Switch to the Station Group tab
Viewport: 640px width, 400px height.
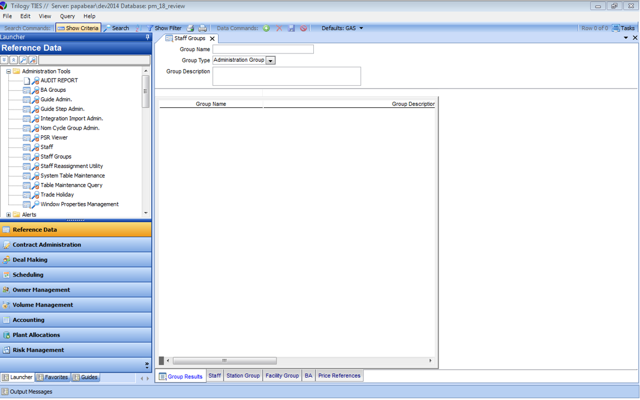(243, 376)
